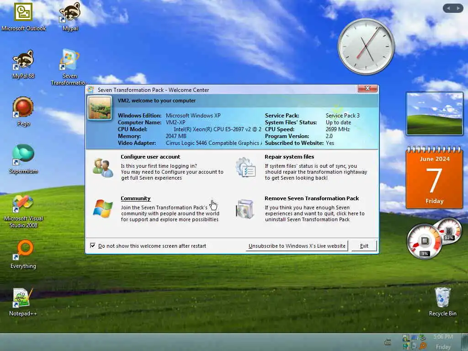Close the Welcome Center window
This screenshot has width=468, height=351.
pyautogui.click(x=367, y=88)
